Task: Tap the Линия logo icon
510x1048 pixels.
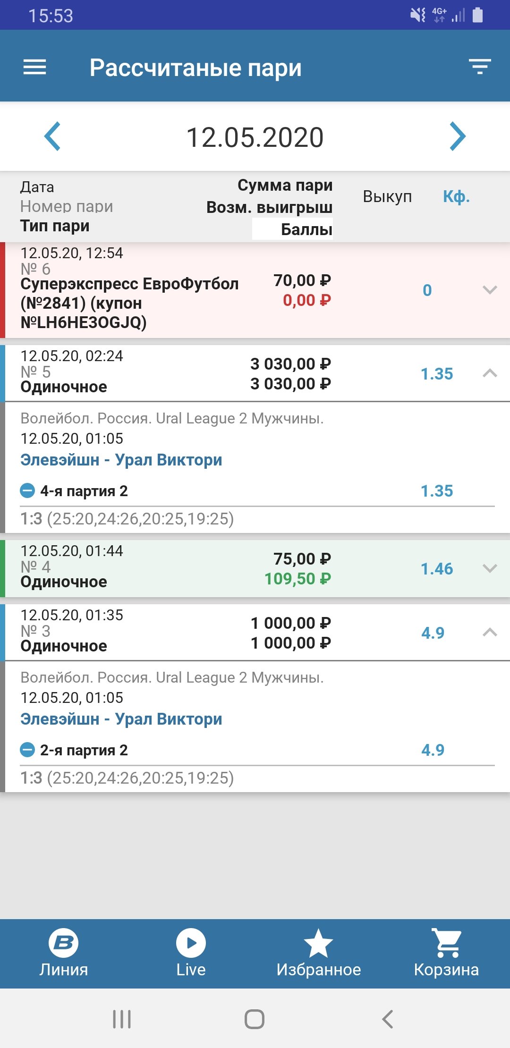Action: pos(63,943)
